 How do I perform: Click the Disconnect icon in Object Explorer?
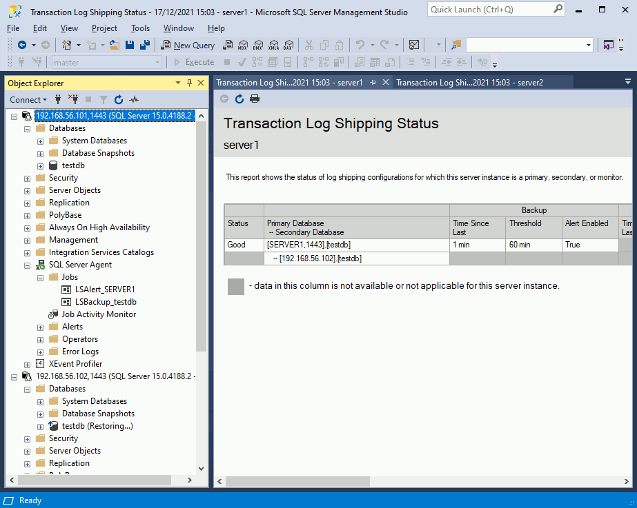(73, 99)
